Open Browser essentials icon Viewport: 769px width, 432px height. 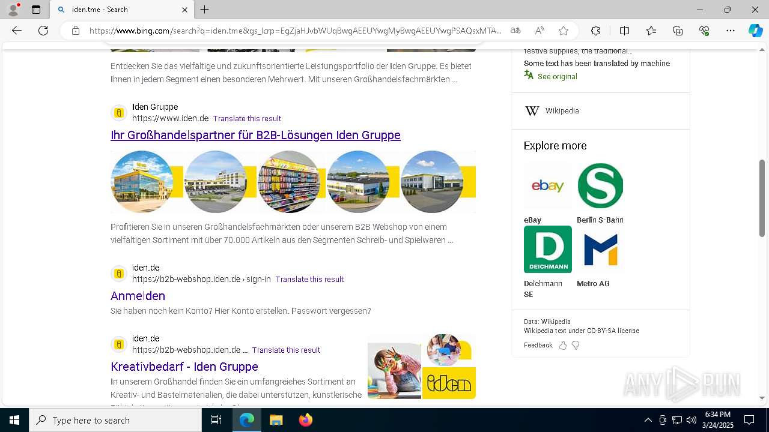point(704,31)
